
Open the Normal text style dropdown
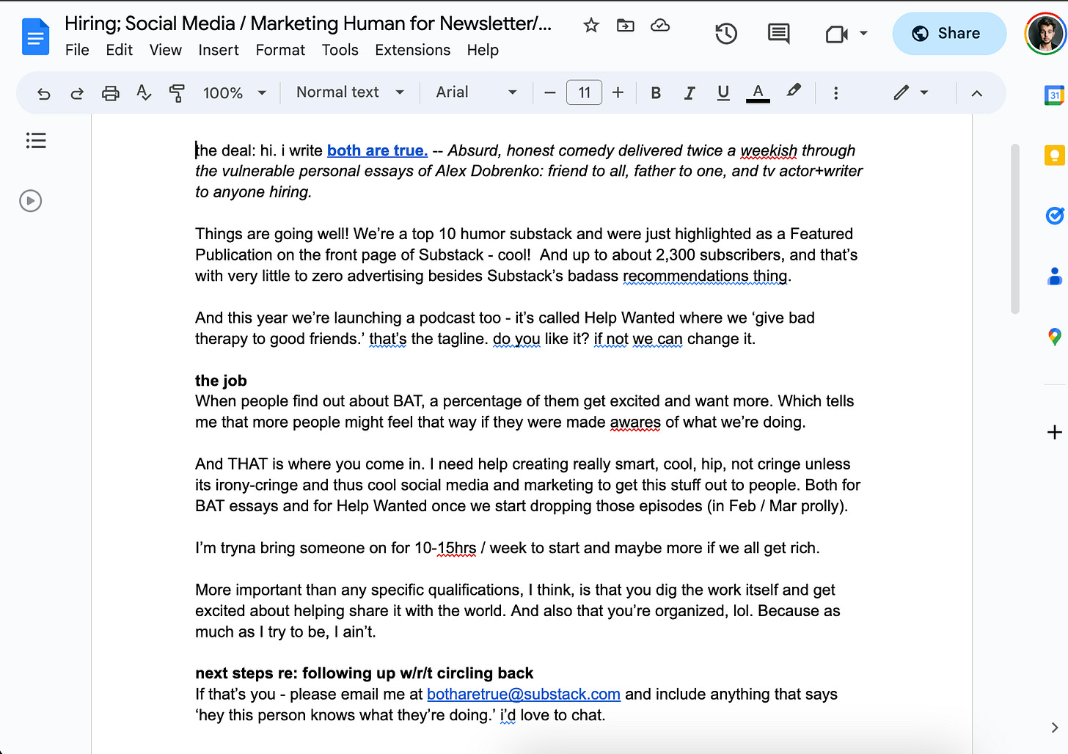point(350,92)
